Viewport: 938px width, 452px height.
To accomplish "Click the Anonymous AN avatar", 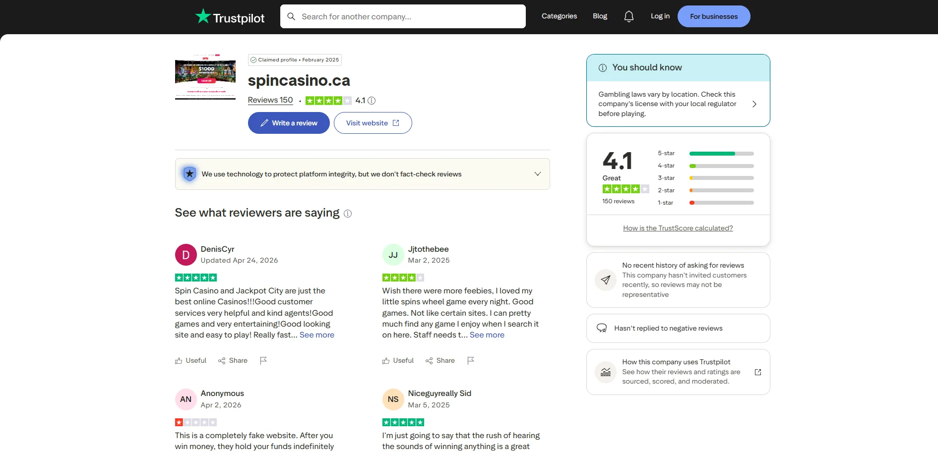I will [x=186, y=399].
